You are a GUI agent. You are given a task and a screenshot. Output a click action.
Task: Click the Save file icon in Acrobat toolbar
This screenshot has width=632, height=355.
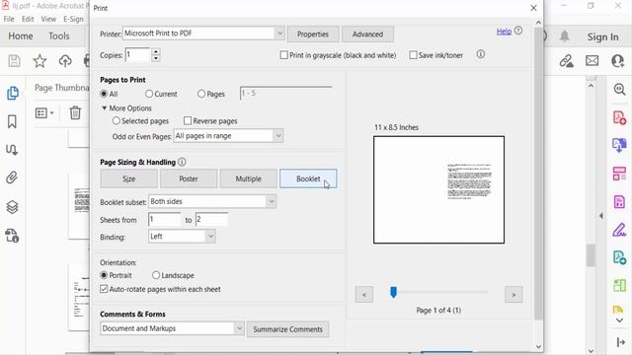[x=14, y=61]
